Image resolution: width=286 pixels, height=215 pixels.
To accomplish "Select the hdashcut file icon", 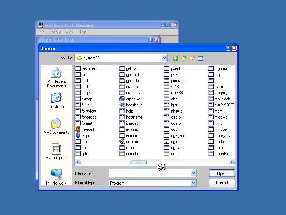I will tap(122, 105).
